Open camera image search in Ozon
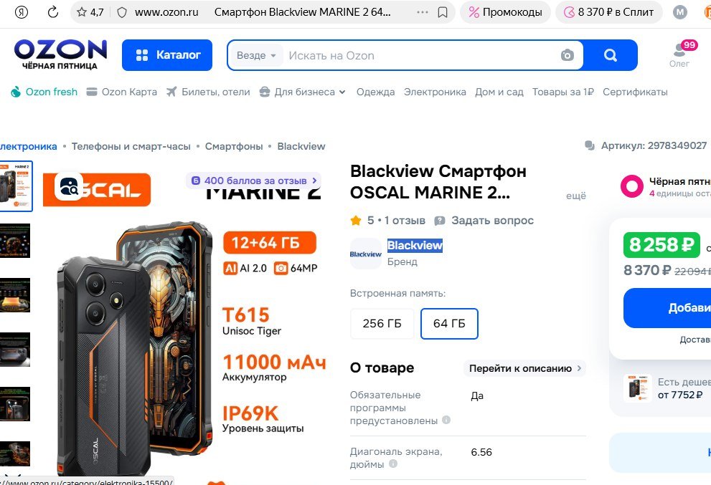The width and height of the screenshot is (711, 485). [x=568, y=55]
